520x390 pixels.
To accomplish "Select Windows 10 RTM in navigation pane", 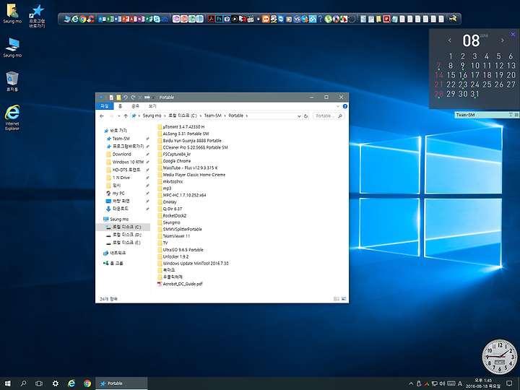I will [128, 162].
